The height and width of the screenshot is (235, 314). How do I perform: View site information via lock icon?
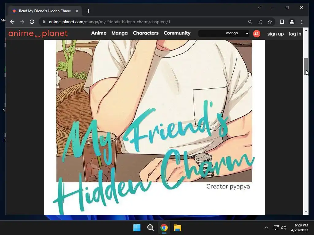(x=44, y=22)
